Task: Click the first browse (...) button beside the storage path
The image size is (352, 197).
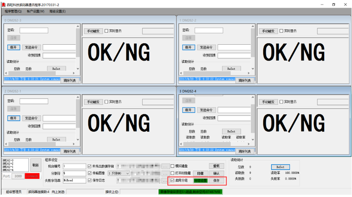Action: pos(165,166)
